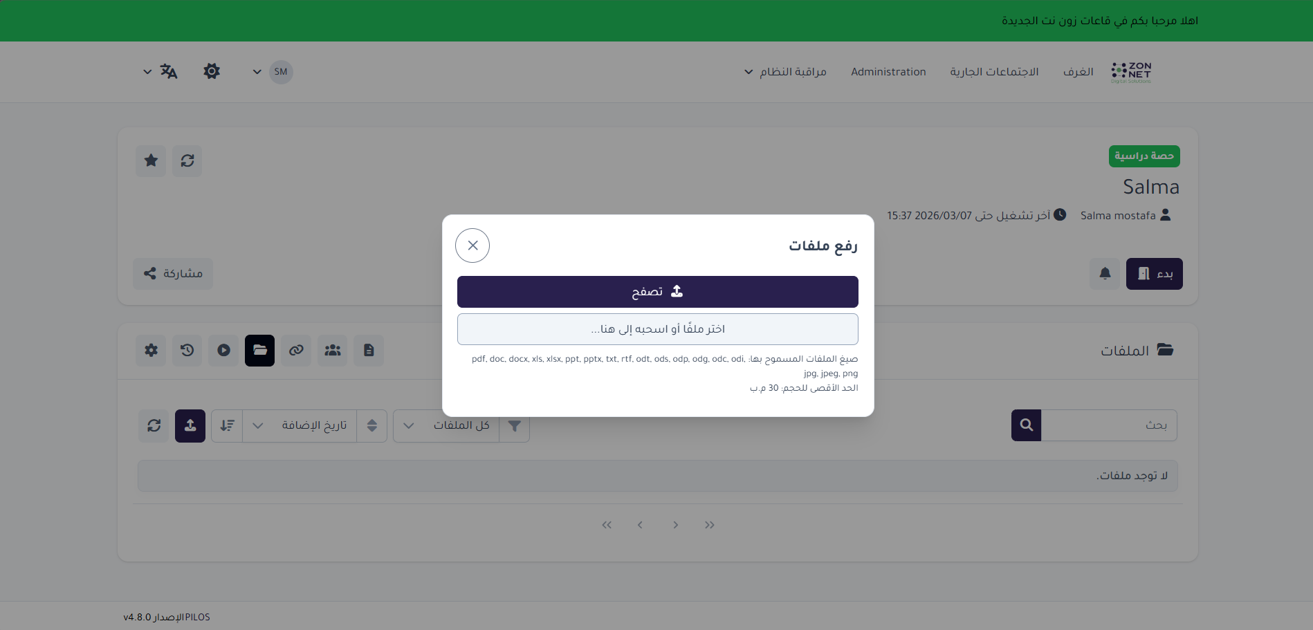Toggle the favorite star for the Salma room
Viewport: 1313px width, 630px height.
pos(151,160)
